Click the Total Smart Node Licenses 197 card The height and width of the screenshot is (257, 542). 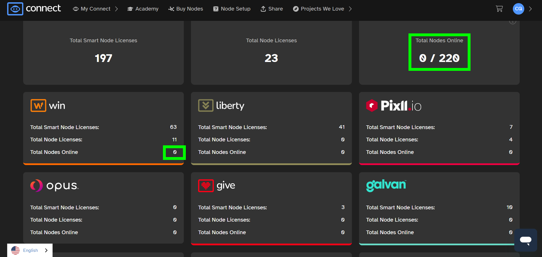pyautogui.click(x=103, y=53)
